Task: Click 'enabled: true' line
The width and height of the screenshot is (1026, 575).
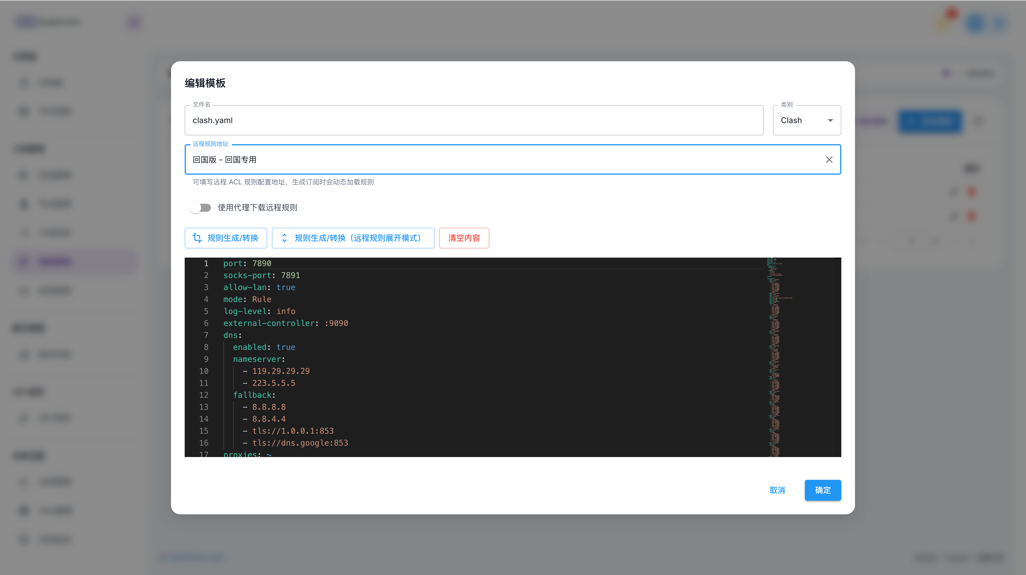Action: pos(264,347)
